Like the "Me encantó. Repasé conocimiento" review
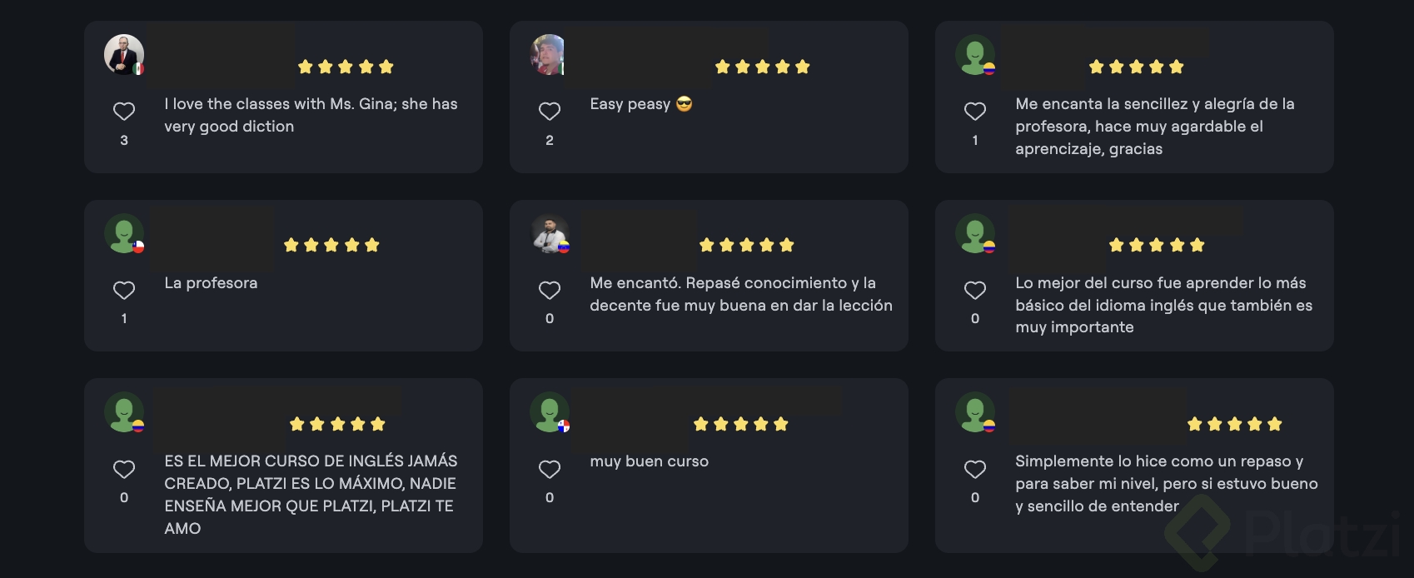The width and height of the screenshot is (1414, 578). (550, 289)
